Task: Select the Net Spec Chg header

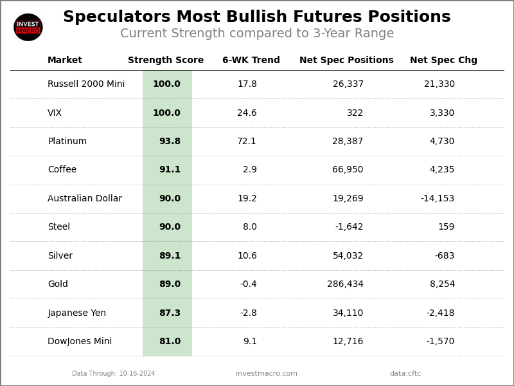Action: tap(443, 60)
